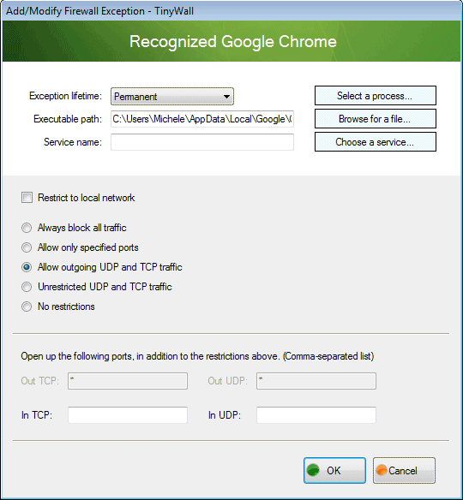This screenshot has height=500, width=463.
Task: Select Always block all traffic
Action: 27,228
